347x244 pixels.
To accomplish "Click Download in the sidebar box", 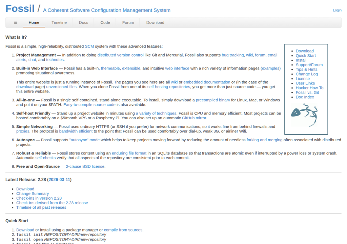I will [305, 51].
